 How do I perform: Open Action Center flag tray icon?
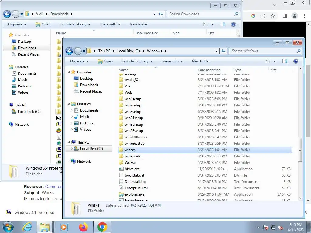click(x=266, y=227)
